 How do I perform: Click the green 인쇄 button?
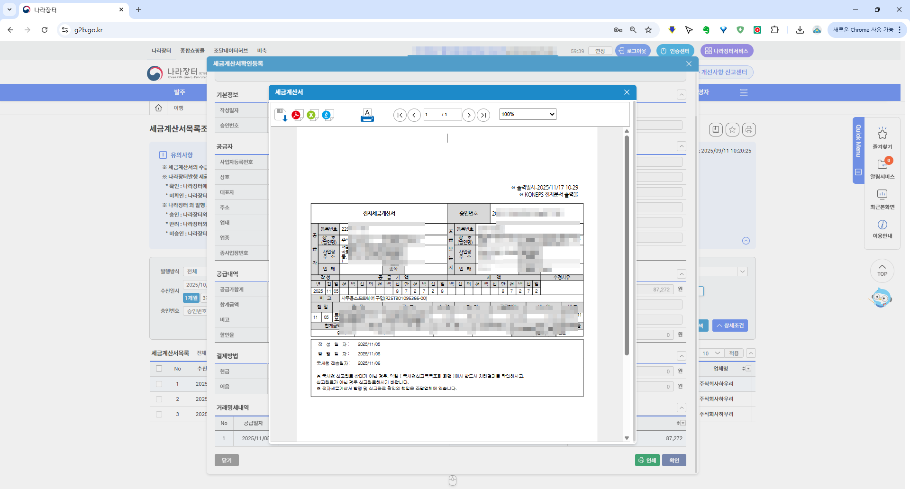click(647, 460)
